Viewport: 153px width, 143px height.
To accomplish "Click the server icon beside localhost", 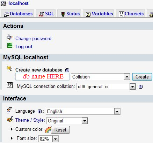I will (4, 3).
